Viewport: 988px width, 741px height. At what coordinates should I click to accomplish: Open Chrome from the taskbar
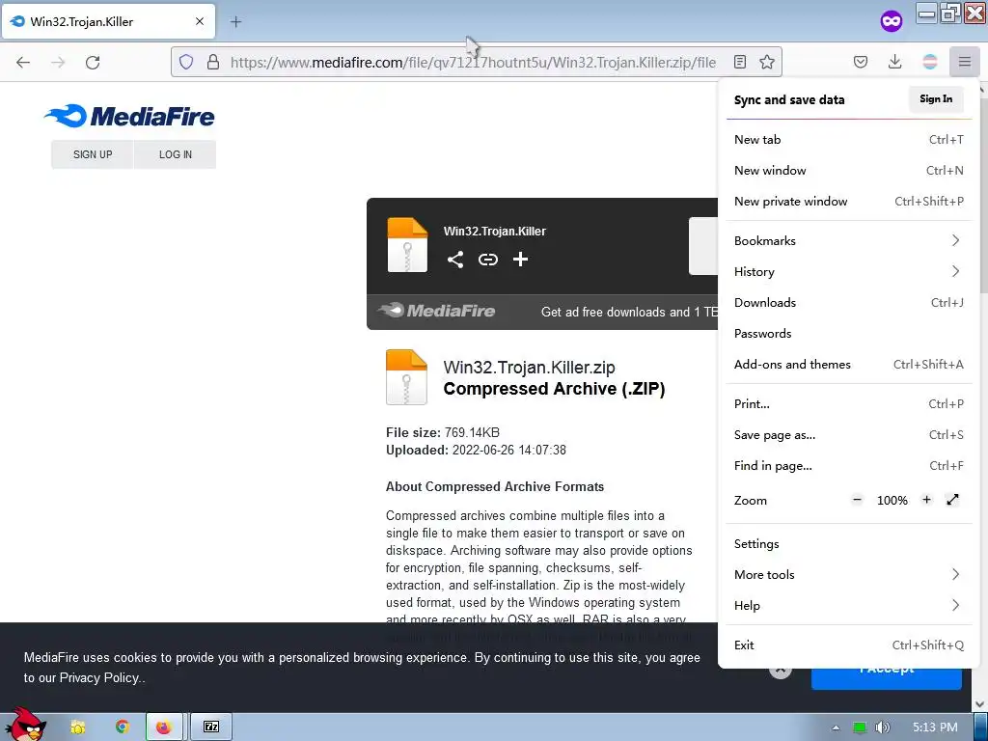click(122, 727)
